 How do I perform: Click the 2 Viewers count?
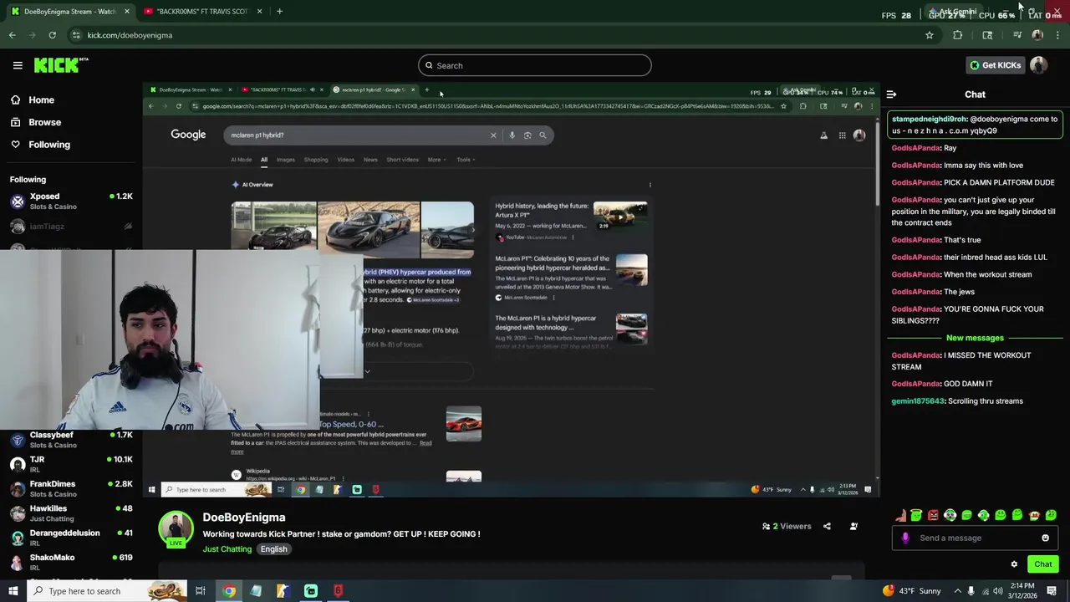click(x=787, y=527)
